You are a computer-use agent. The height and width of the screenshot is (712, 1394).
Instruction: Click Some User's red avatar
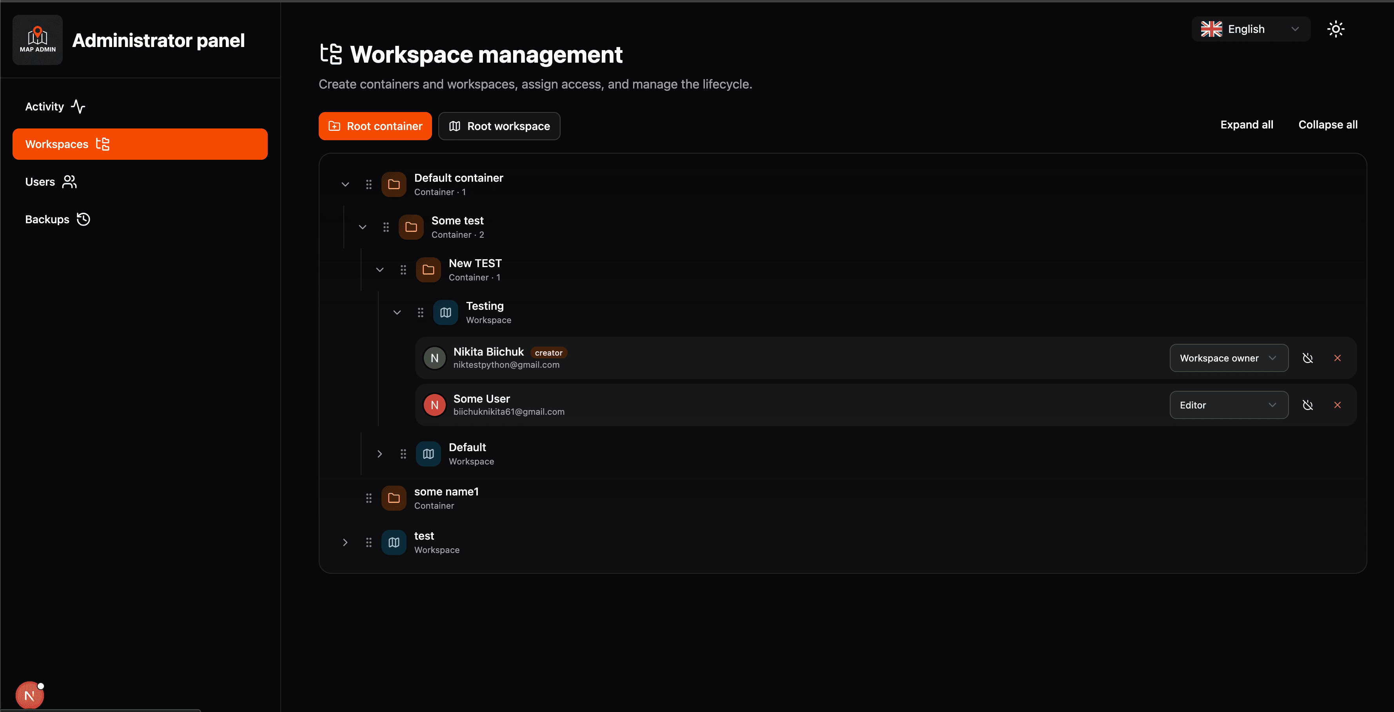[x=434, y=405]
